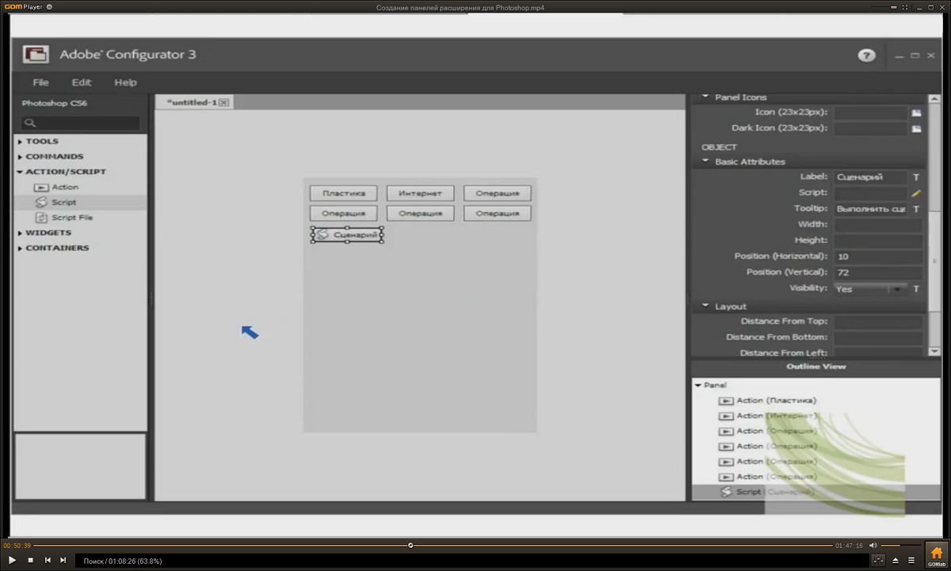
Task: Expand the WIDGETS category
Action: [48, 233]
